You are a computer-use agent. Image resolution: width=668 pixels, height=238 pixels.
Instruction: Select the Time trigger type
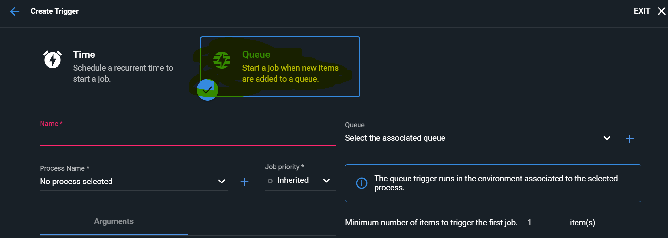pyautogui.click(x=114, y=65)
